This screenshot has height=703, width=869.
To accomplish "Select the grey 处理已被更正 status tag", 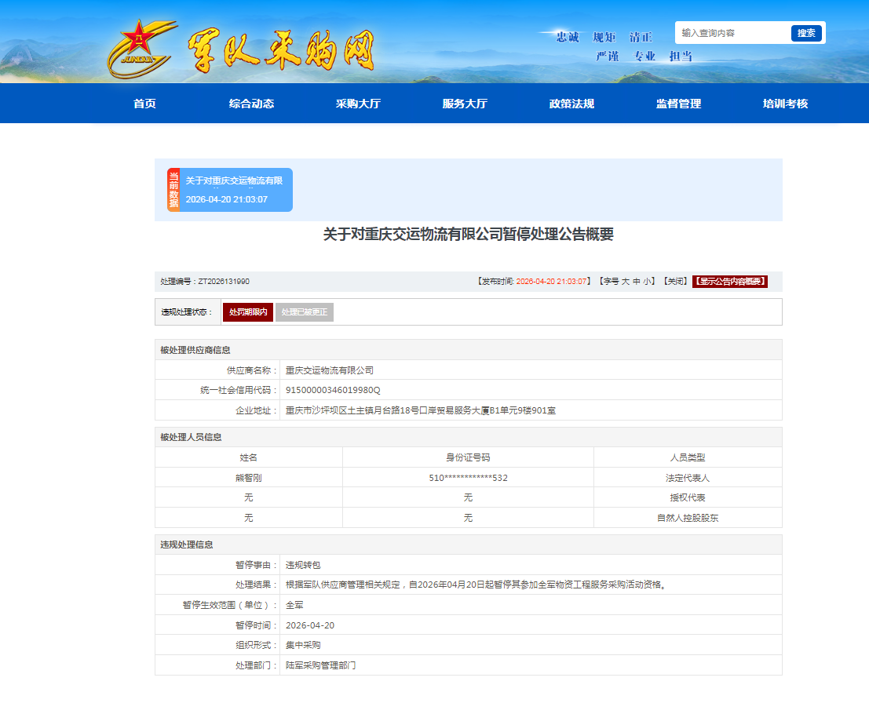I will pos(305,312).
